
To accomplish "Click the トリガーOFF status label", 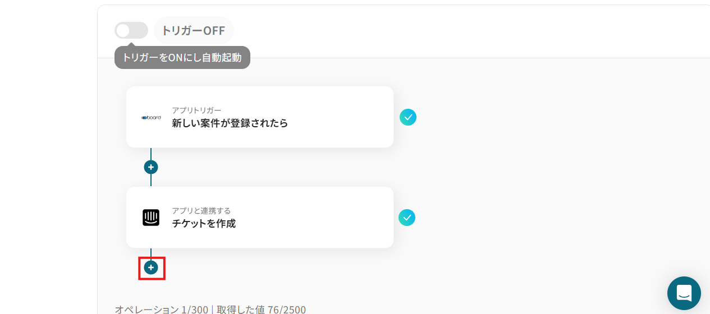I will [194, 30].
